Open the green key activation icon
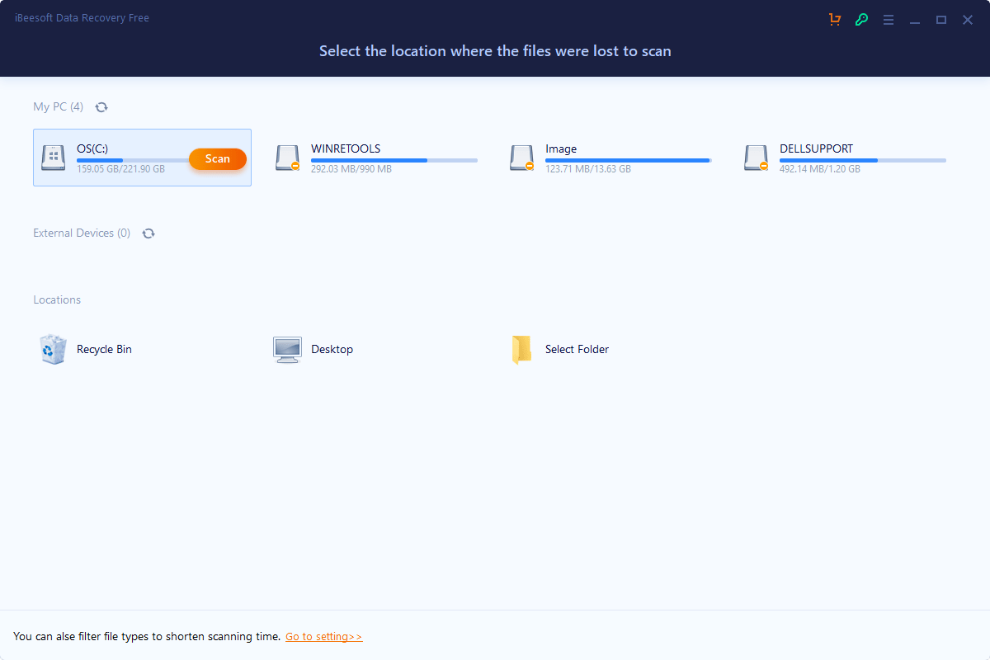This screenshot has height=660, width=990. tap(861, 20)
